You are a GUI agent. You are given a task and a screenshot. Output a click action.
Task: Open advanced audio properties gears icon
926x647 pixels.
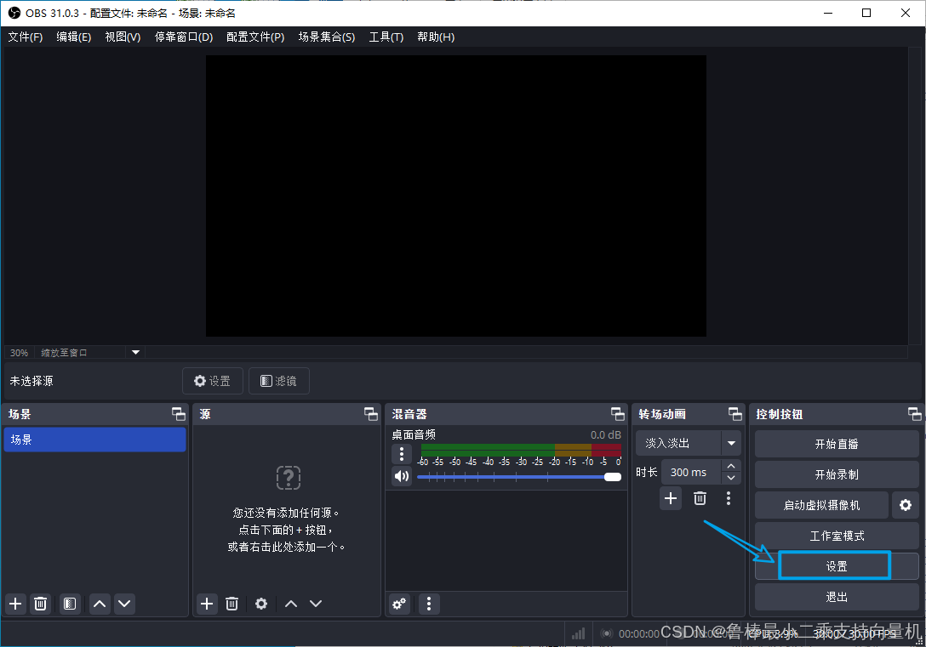coord(400,604)
